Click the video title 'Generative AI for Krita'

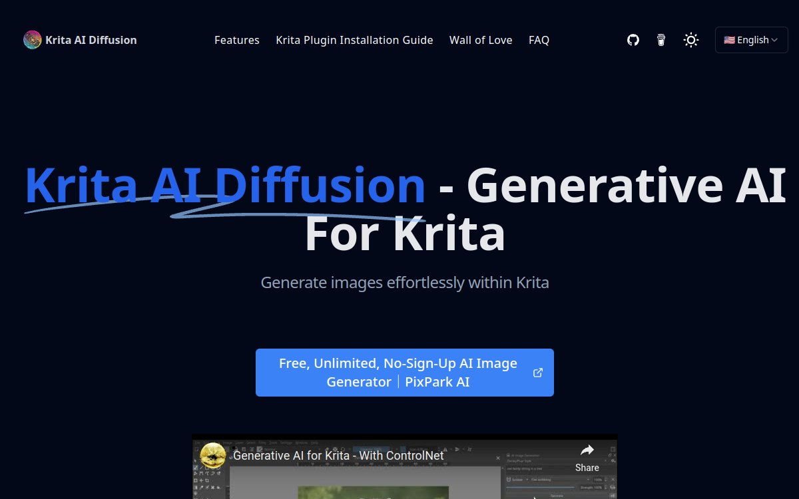338,455
